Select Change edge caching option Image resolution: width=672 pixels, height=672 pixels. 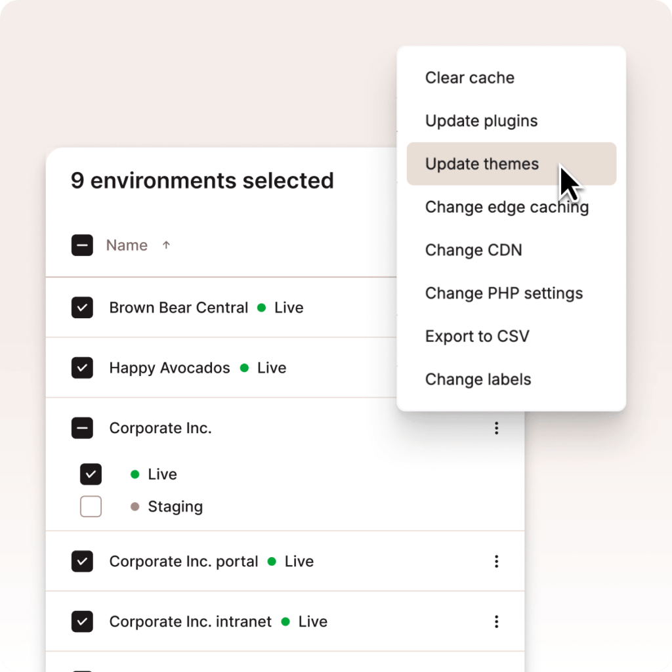pos(507,207)
